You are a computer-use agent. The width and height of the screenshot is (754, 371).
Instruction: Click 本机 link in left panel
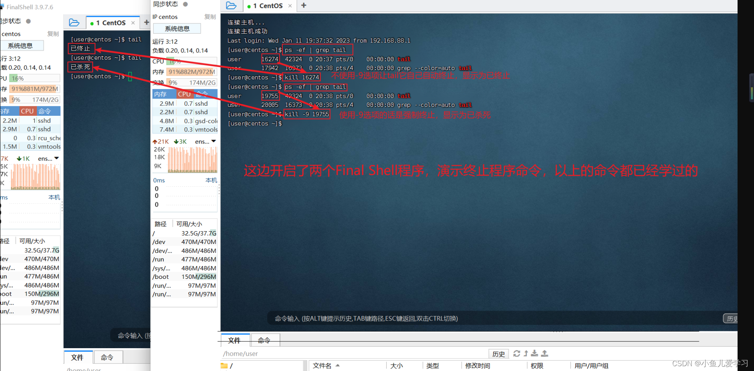coord(54,198)
